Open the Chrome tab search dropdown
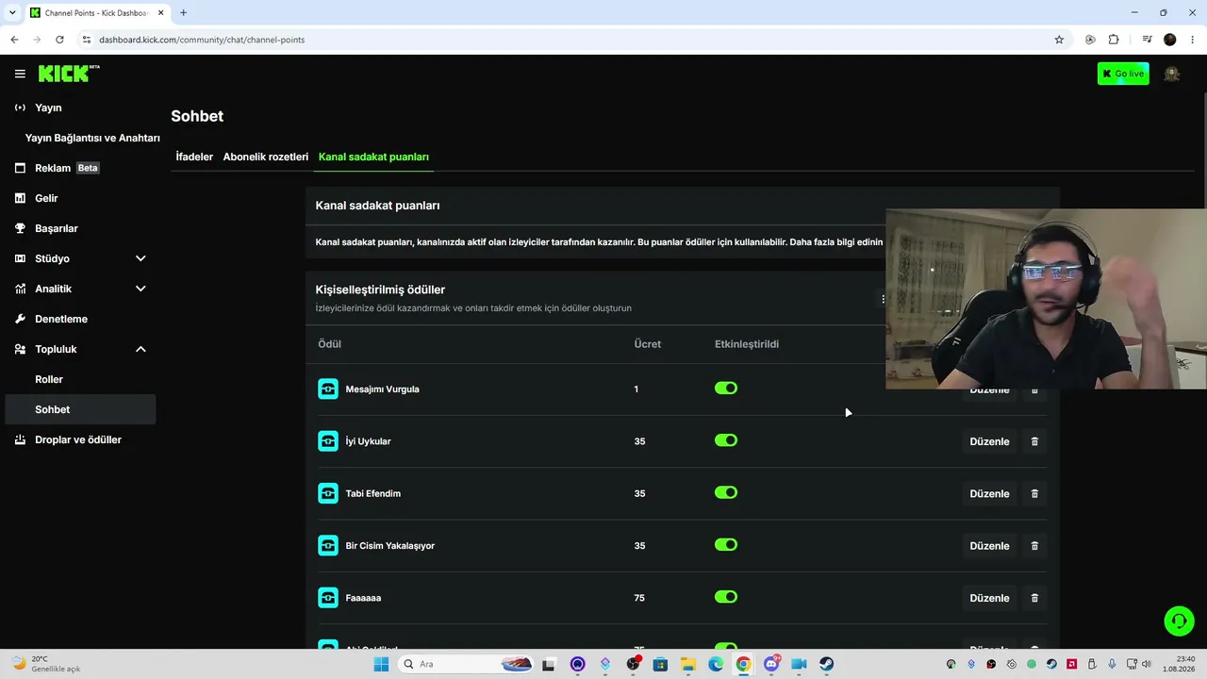This screenshot has width=1207, height=679. pos(12,13)
